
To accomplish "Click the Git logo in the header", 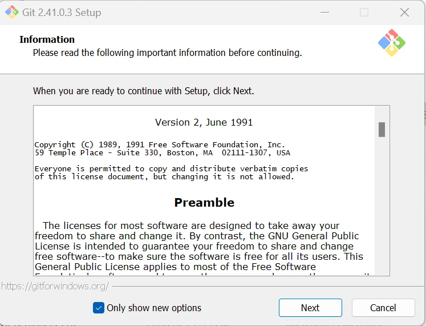I will (391, 43).
